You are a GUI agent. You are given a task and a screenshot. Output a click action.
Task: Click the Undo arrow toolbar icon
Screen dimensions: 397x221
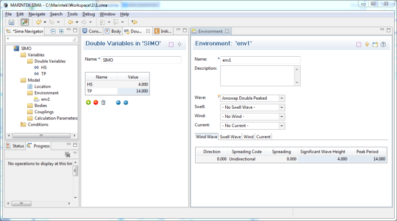click(x=39, y=22)
